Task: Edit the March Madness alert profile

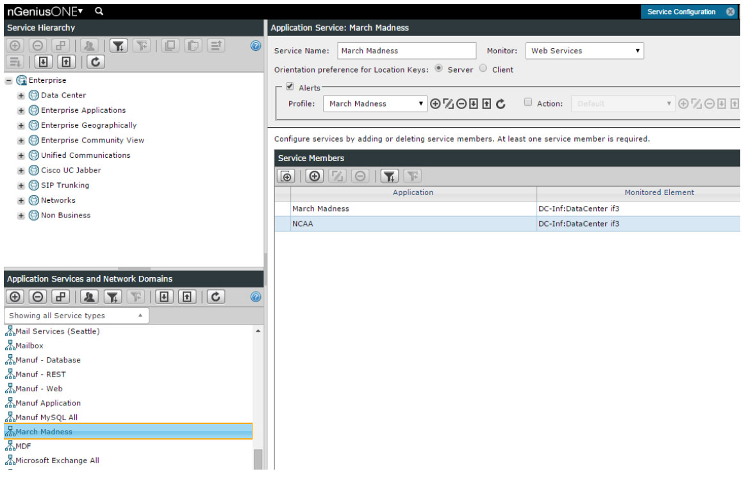Action: click(448, 104)
